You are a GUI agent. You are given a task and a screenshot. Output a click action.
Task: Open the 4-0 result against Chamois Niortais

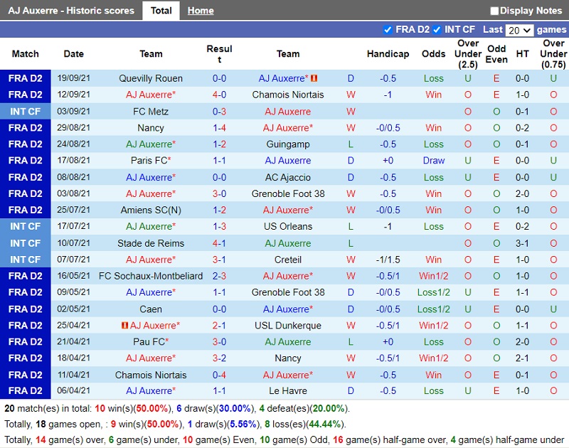click(x=219, y=95)
